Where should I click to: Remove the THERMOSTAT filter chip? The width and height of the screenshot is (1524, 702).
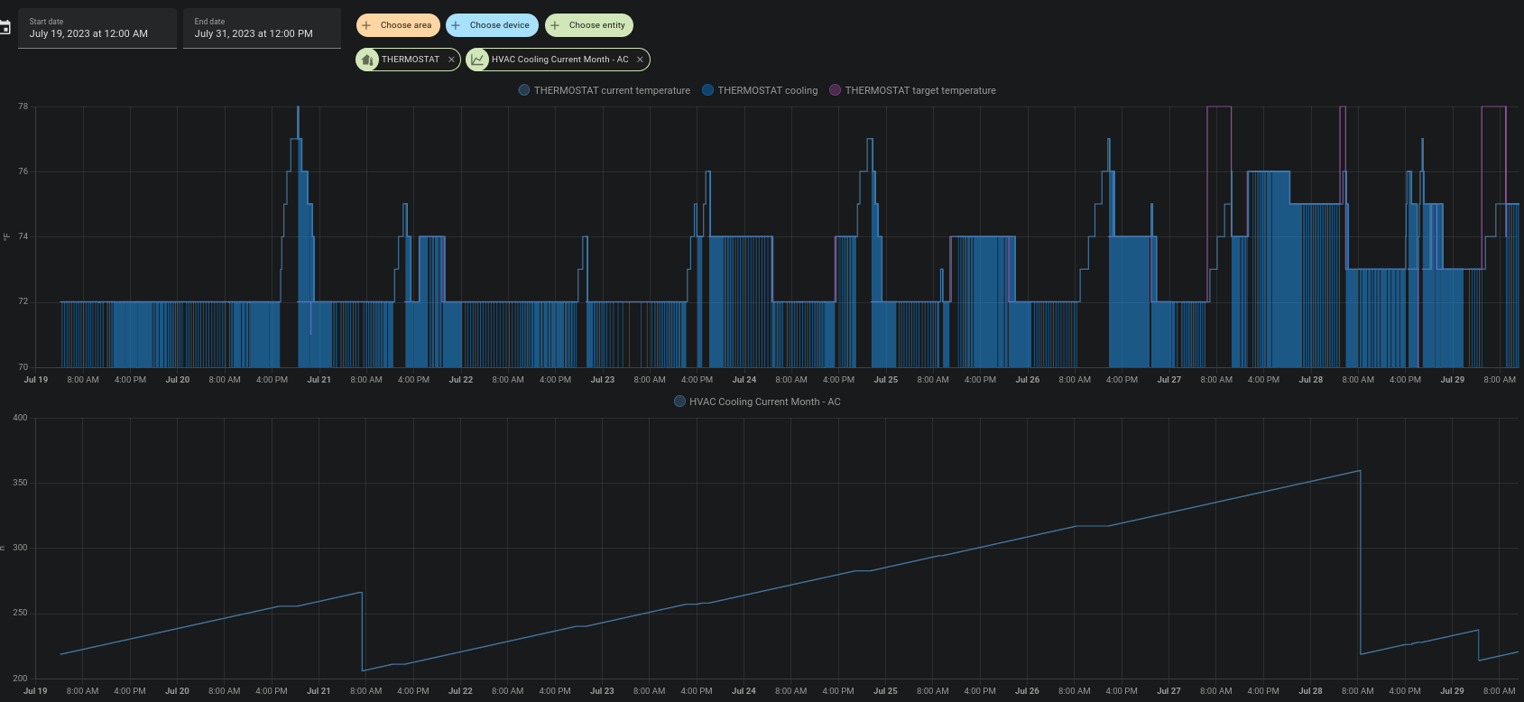tap(451, 60)
